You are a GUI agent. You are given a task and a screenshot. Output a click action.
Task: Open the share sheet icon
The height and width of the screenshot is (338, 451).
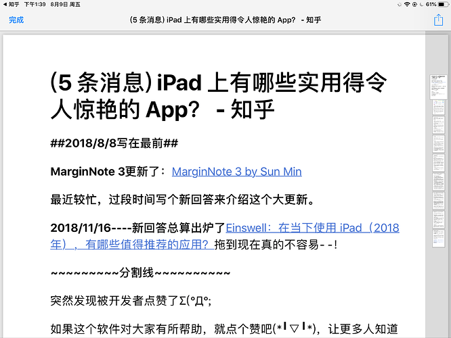(x=438, y=20)
